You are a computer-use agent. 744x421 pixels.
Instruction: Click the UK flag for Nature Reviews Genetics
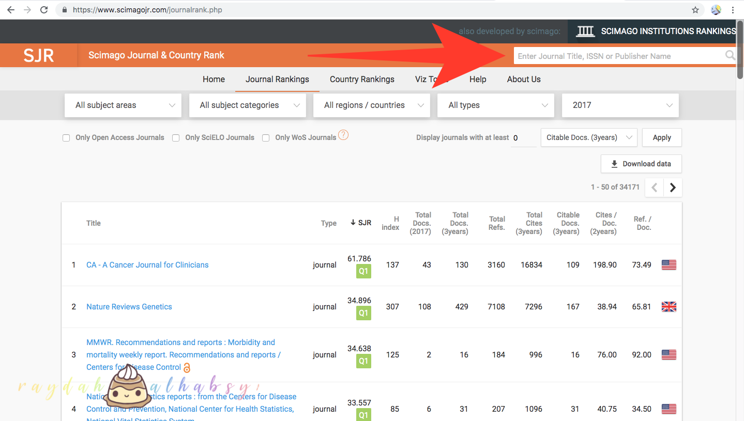(669, 307)
